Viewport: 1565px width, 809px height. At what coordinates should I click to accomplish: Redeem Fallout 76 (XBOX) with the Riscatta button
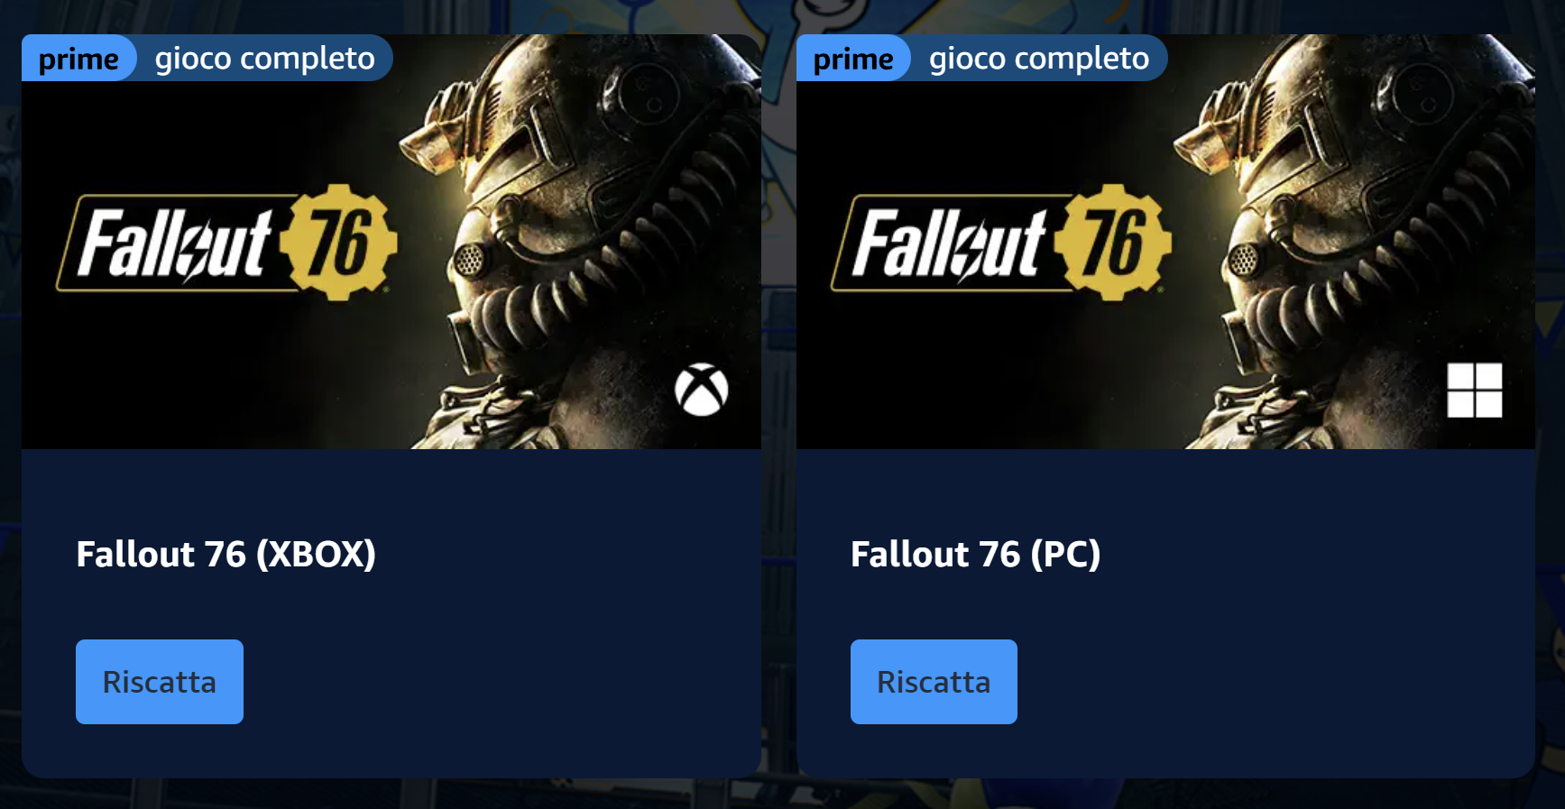click(x=160, y=682)
